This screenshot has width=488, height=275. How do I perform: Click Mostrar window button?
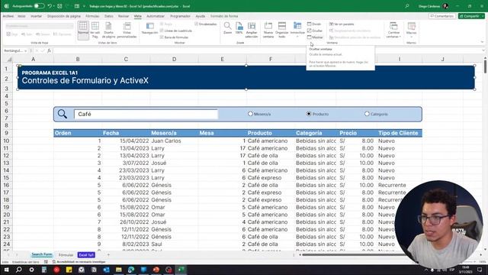pyautogui.click(x=315, y=37)
